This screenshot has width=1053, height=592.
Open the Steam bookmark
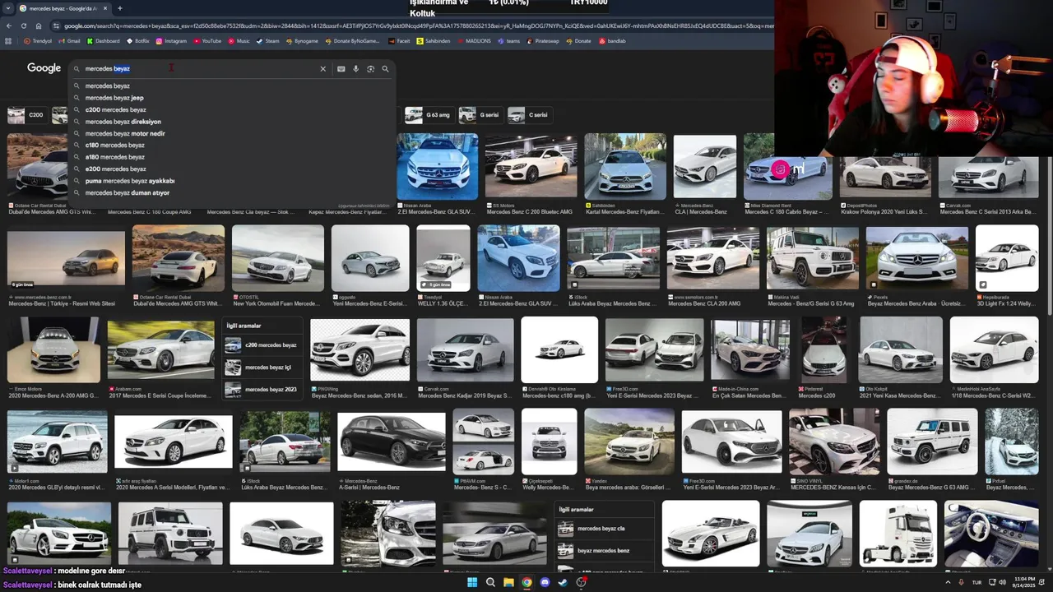point(268,41)
